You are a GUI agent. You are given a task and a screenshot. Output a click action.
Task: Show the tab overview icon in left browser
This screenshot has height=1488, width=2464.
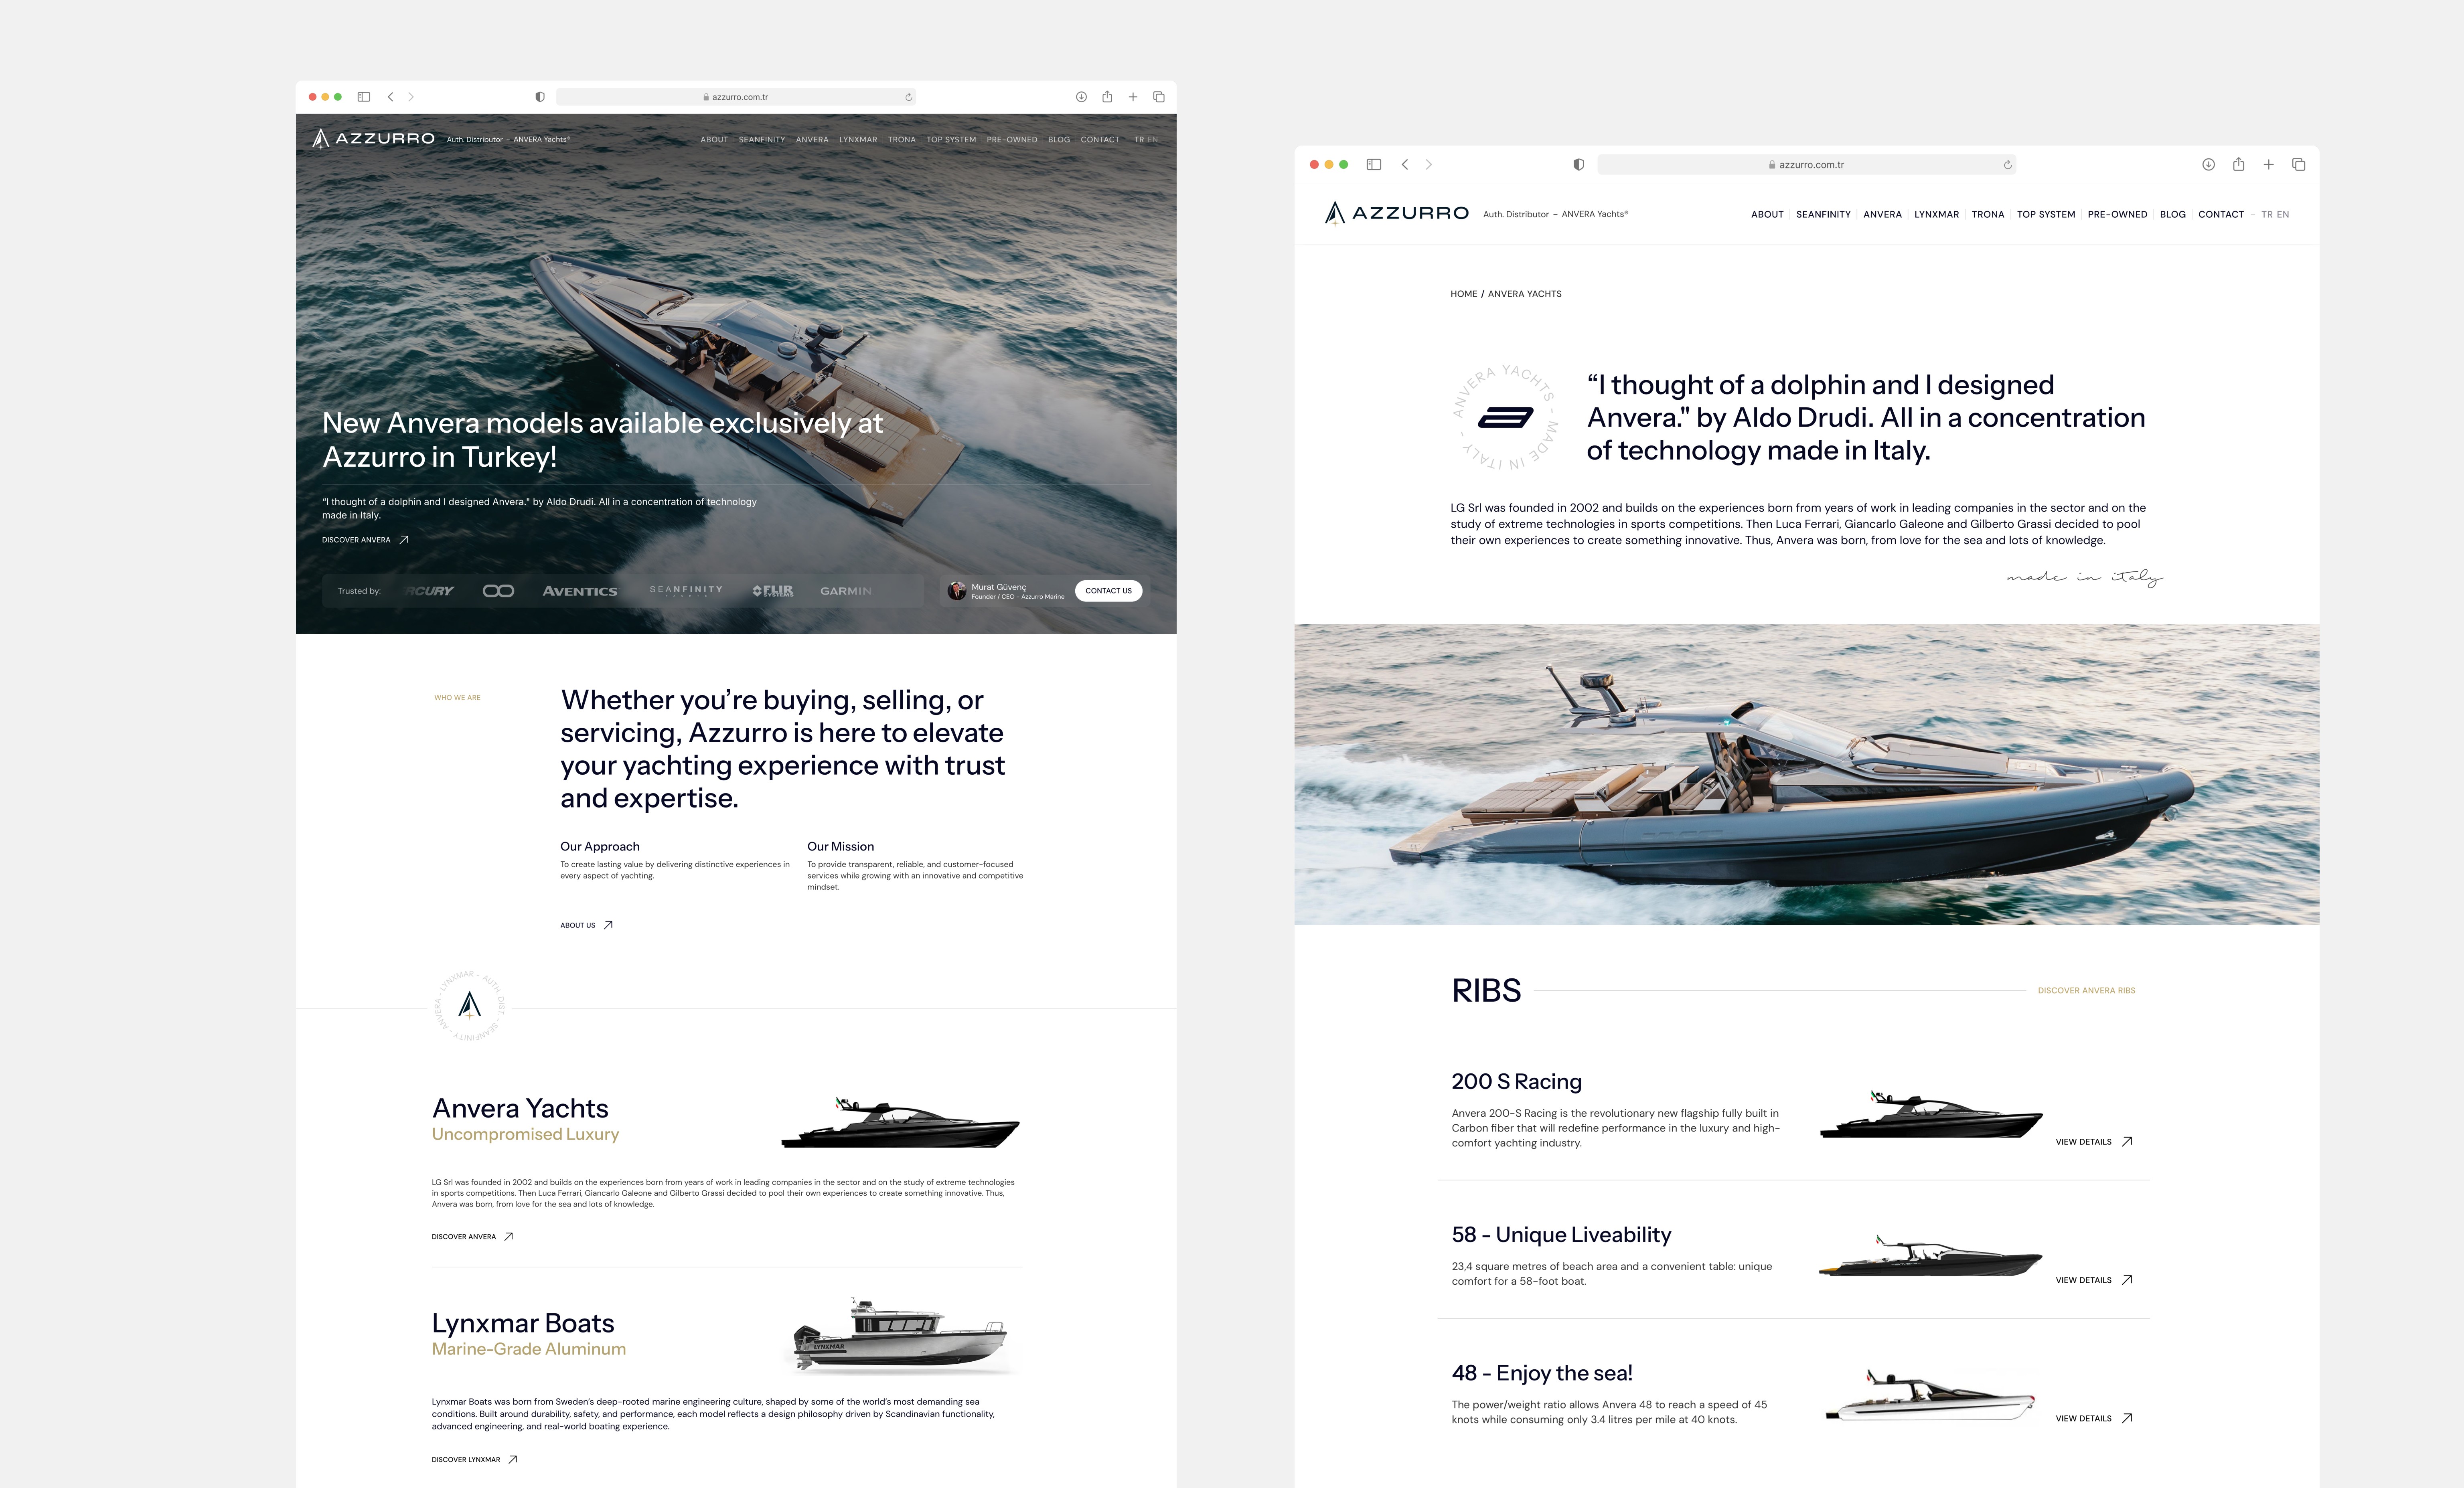pos(1159,97)
